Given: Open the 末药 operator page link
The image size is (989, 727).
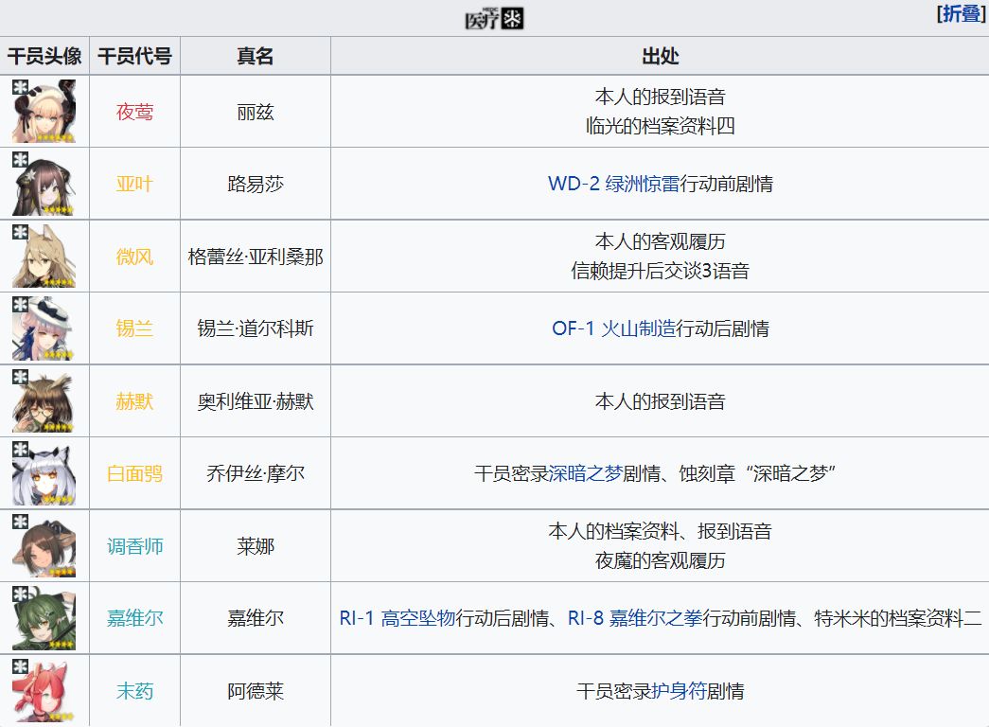Looking at the screenshot, I should (135, 691).
